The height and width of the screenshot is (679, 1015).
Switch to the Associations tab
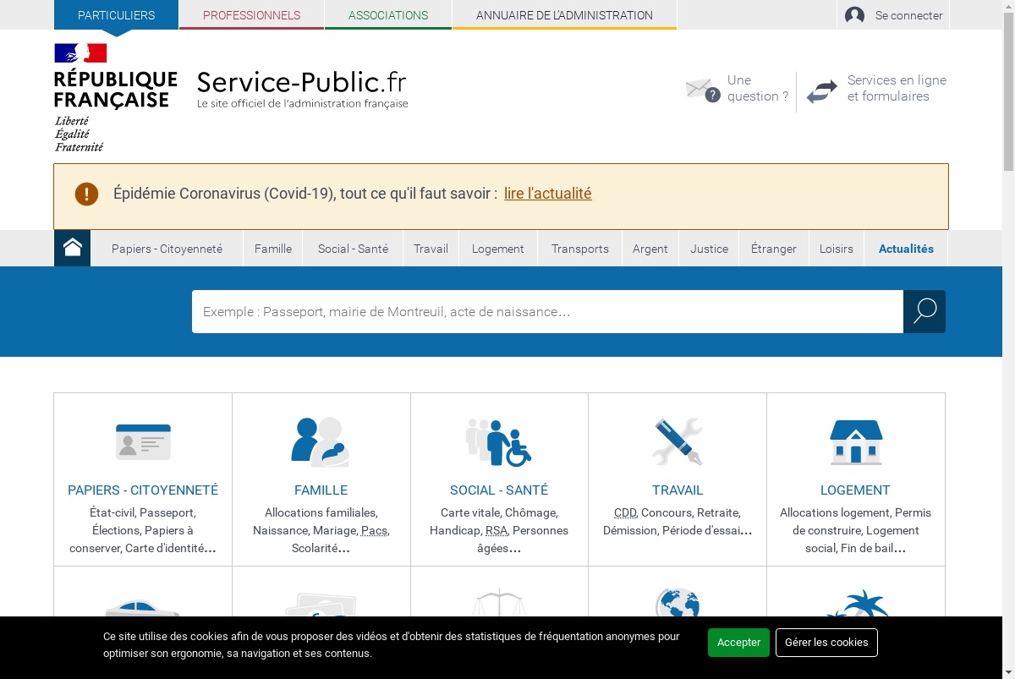[388, 15]
